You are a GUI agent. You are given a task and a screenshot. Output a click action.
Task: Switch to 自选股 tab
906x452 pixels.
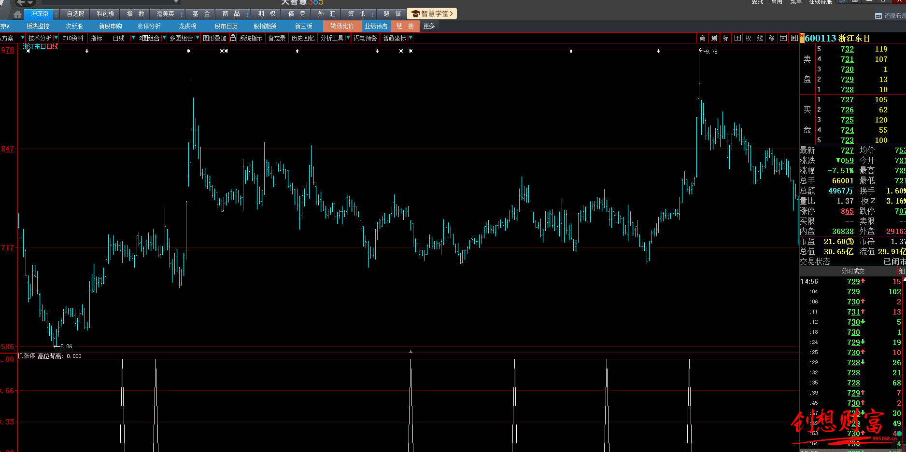[x=76, y=14]
